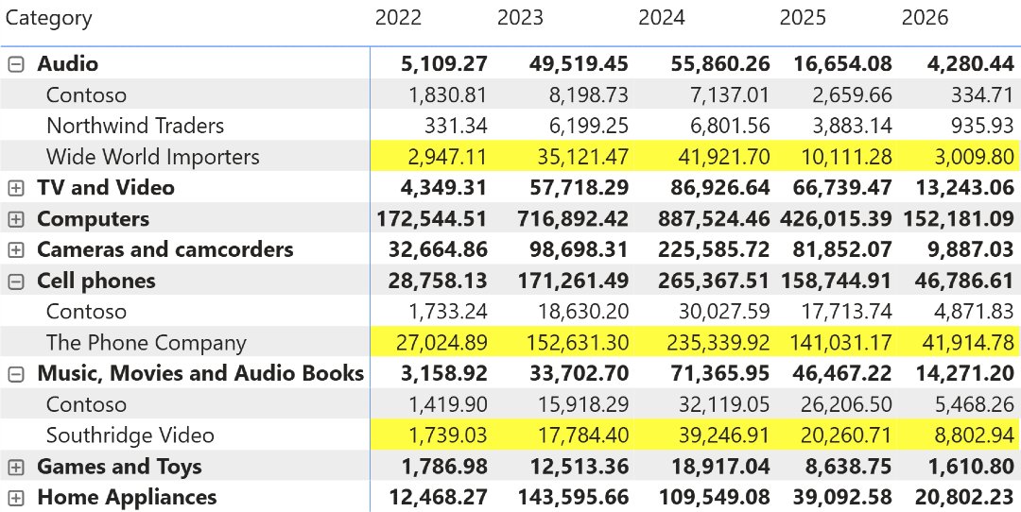This screenshot has height=512, width=1021.
Task: Click Home Appliances value 20,802.23
Action: click(963, 498)
